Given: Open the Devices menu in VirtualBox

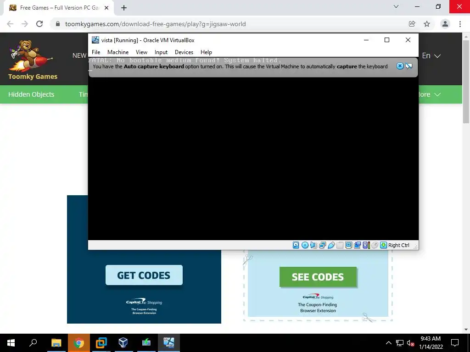Looking at the screenshot, I should (184, 52).
